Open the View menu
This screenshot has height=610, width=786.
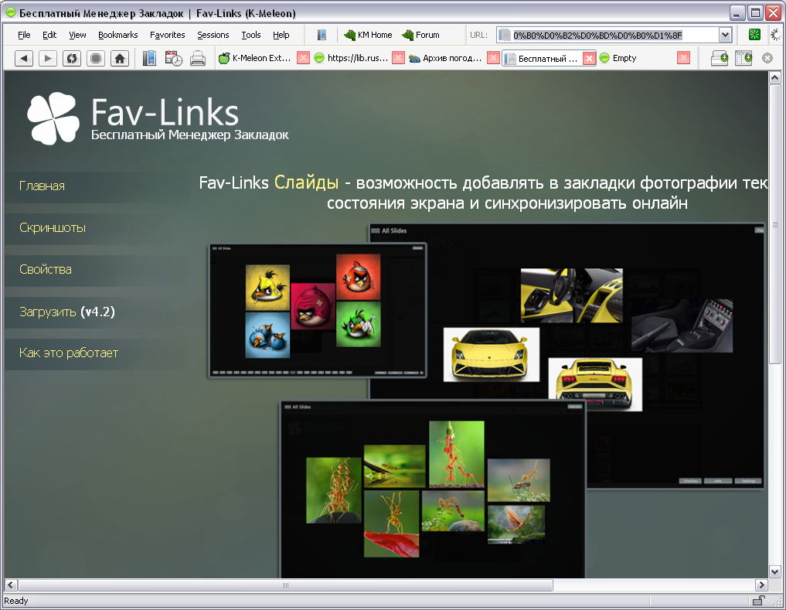77,35
